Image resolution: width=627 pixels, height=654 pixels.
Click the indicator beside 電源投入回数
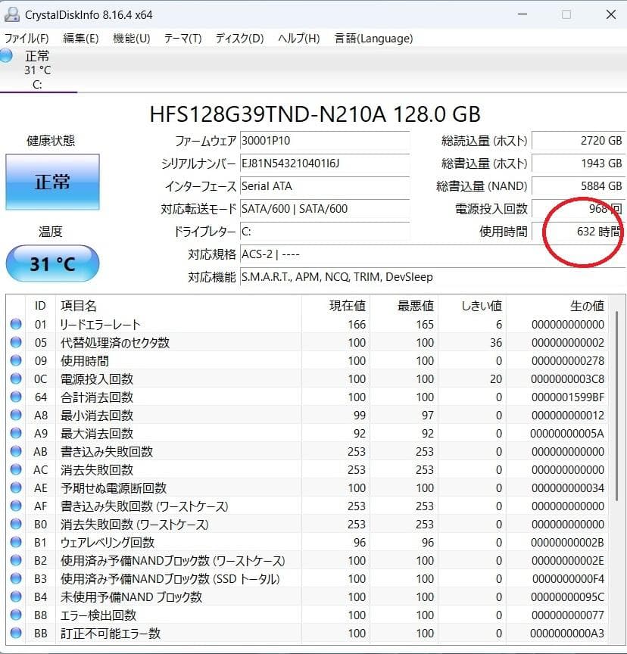coord(17,378)
